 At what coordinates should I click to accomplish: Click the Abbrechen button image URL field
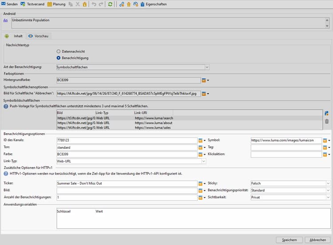coord(128,93)
